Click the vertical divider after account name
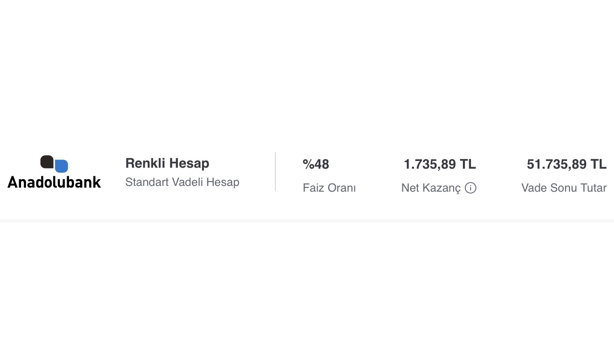Screen dimensions: 614x345 coord(275,172)
